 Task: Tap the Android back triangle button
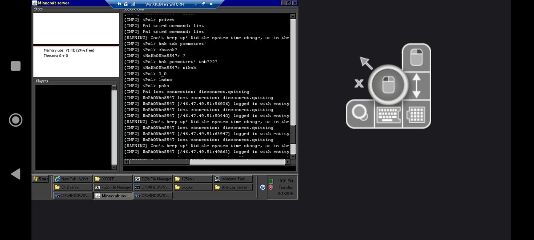pos(16,174)
